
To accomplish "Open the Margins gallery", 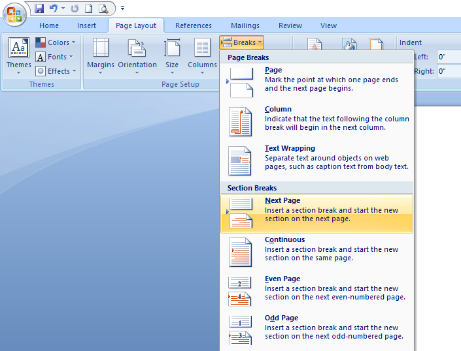I will pyautogui.click(x=101, y=55).
